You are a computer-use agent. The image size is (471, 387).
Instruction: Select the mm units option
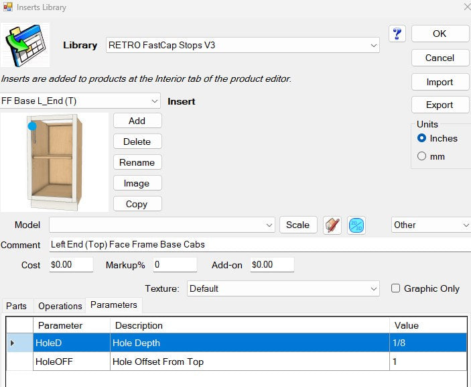(x=422, y=156)
